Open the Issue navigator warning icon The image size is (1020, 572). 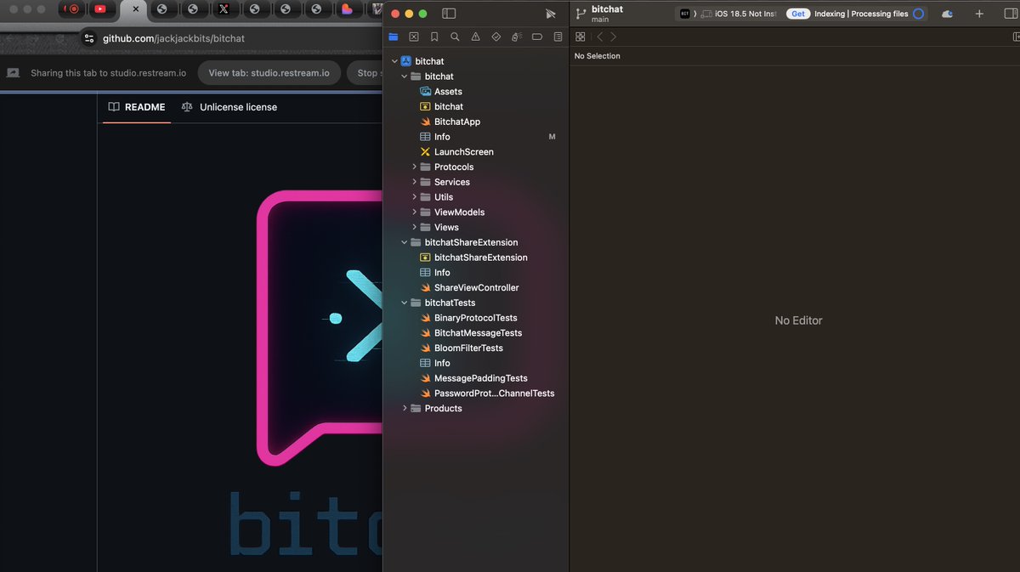click(475, 37)
